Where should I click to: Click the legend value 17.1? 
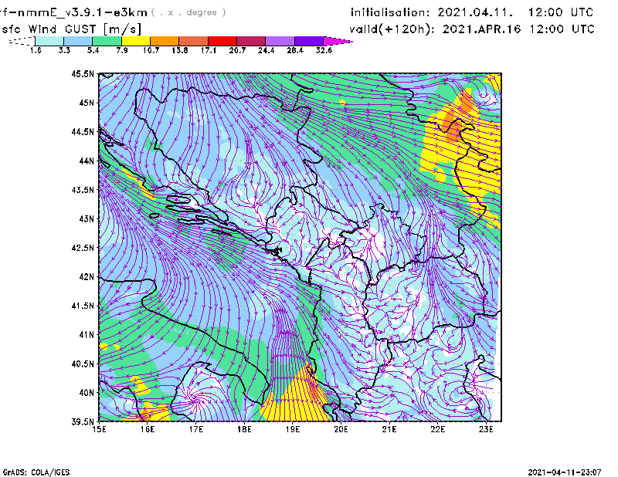(209, 50)
